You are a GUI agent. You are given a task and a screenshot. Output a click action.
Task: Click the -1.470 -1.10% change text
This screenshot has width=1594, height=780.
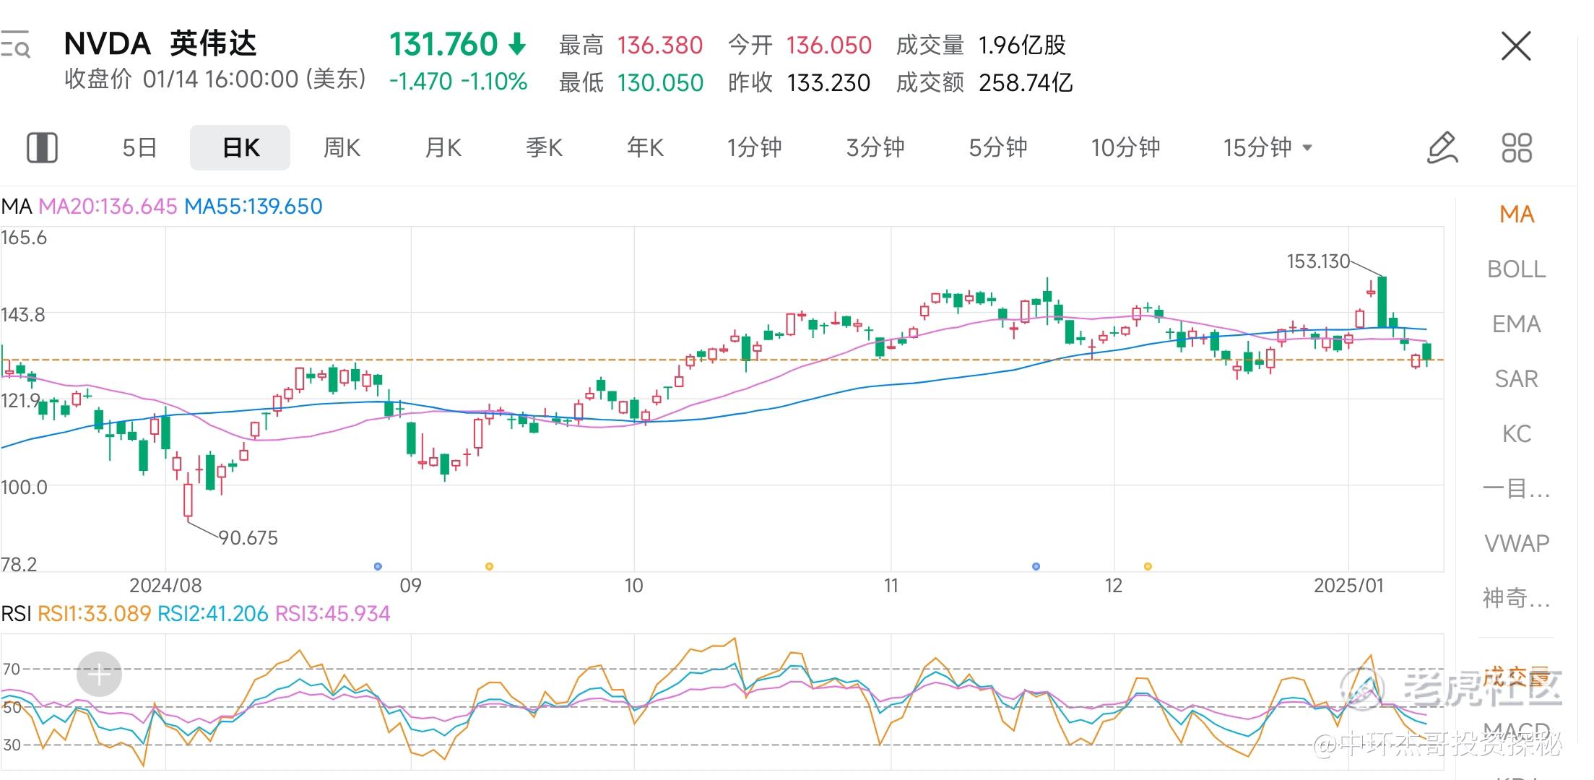pyautogui.click(x=459, y=82)
